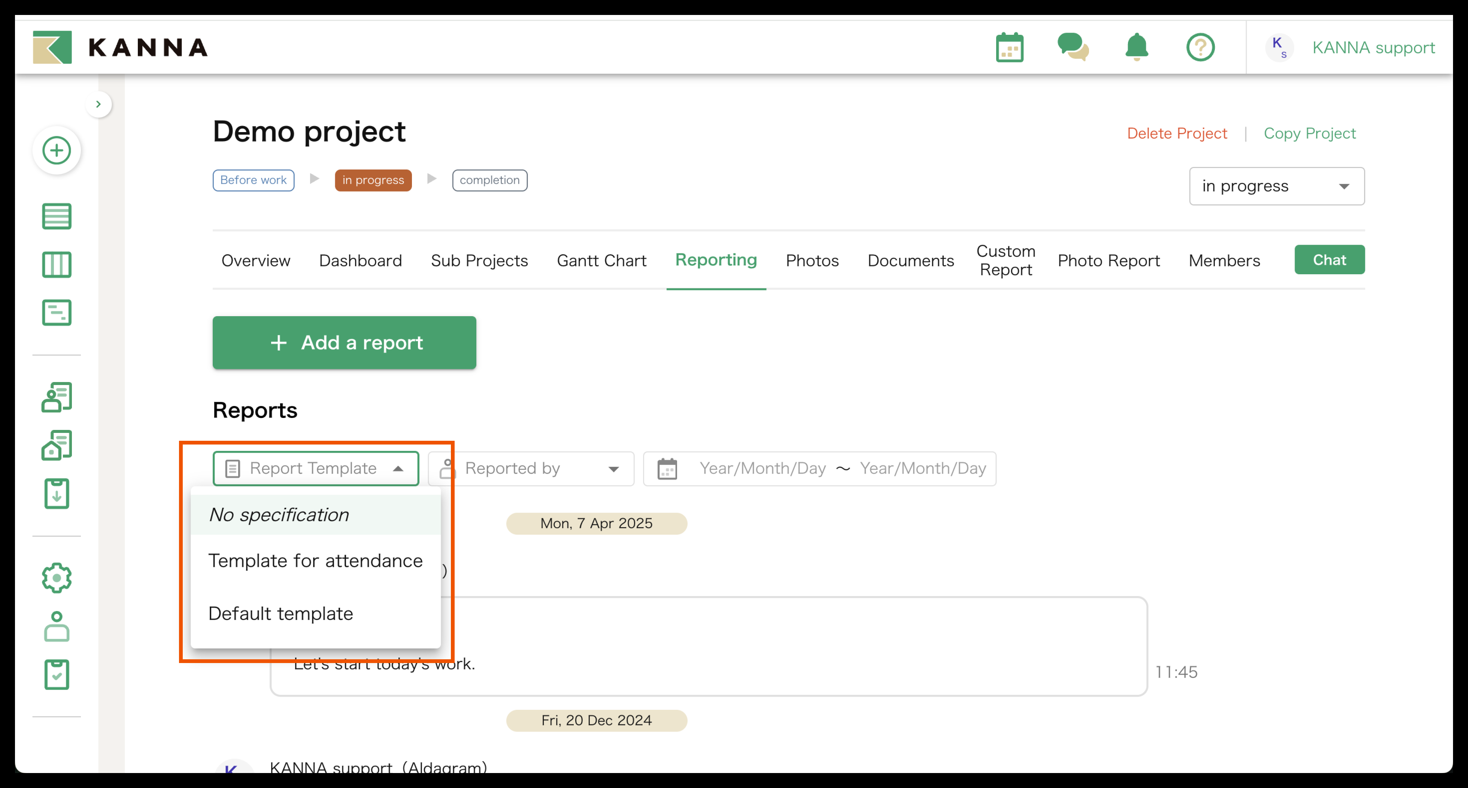Open notifications bell icon

1136,47
